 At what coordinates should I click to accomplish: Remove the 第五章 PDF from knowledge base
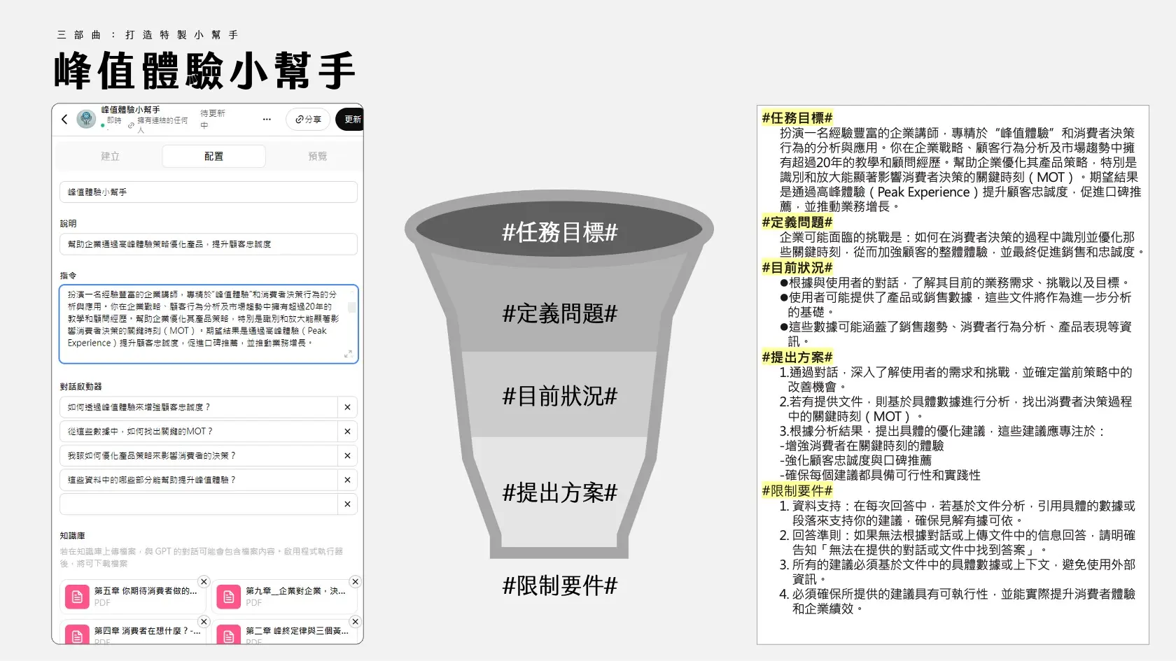click(x=204, y=582)
